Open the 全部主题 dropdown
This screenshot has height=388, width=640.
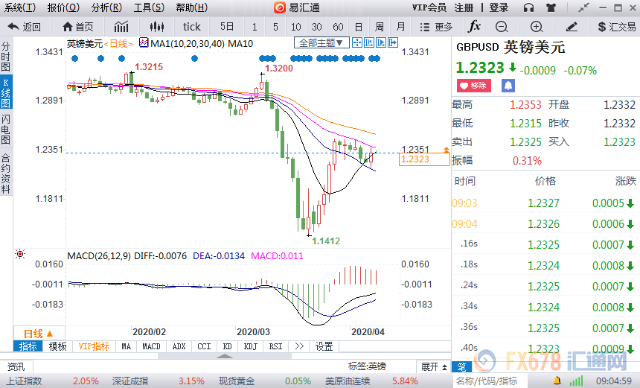point(320,42)
